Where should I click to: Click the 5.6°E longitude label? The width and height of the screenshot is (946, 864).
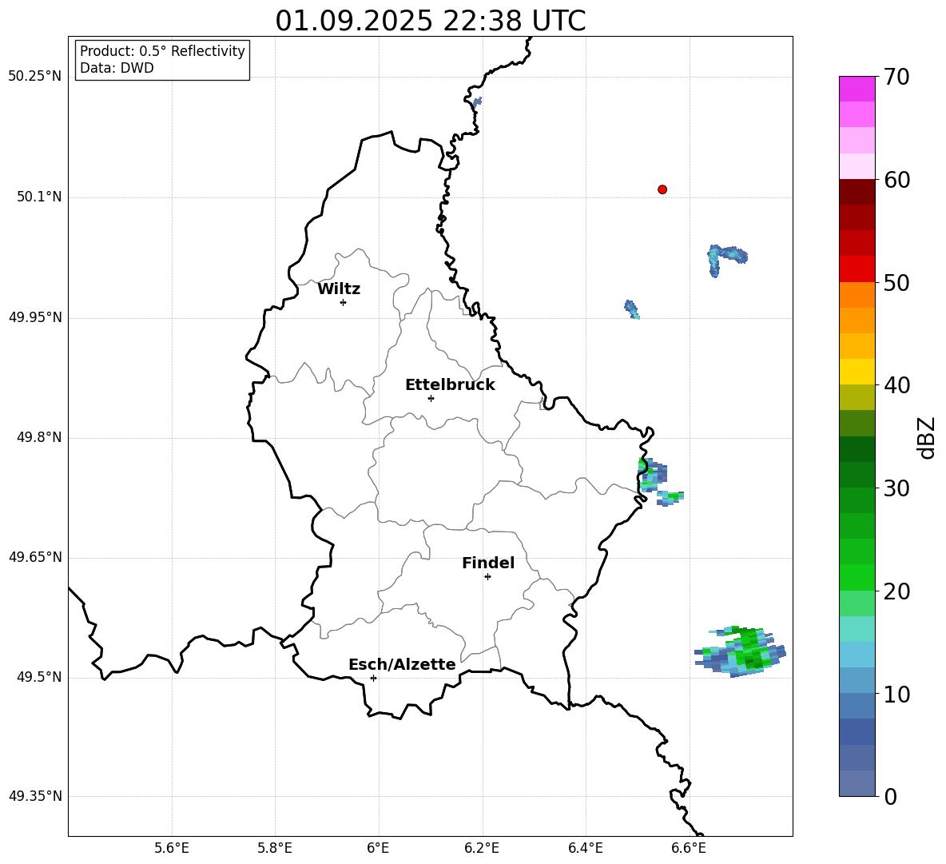[x=172, y=848]
